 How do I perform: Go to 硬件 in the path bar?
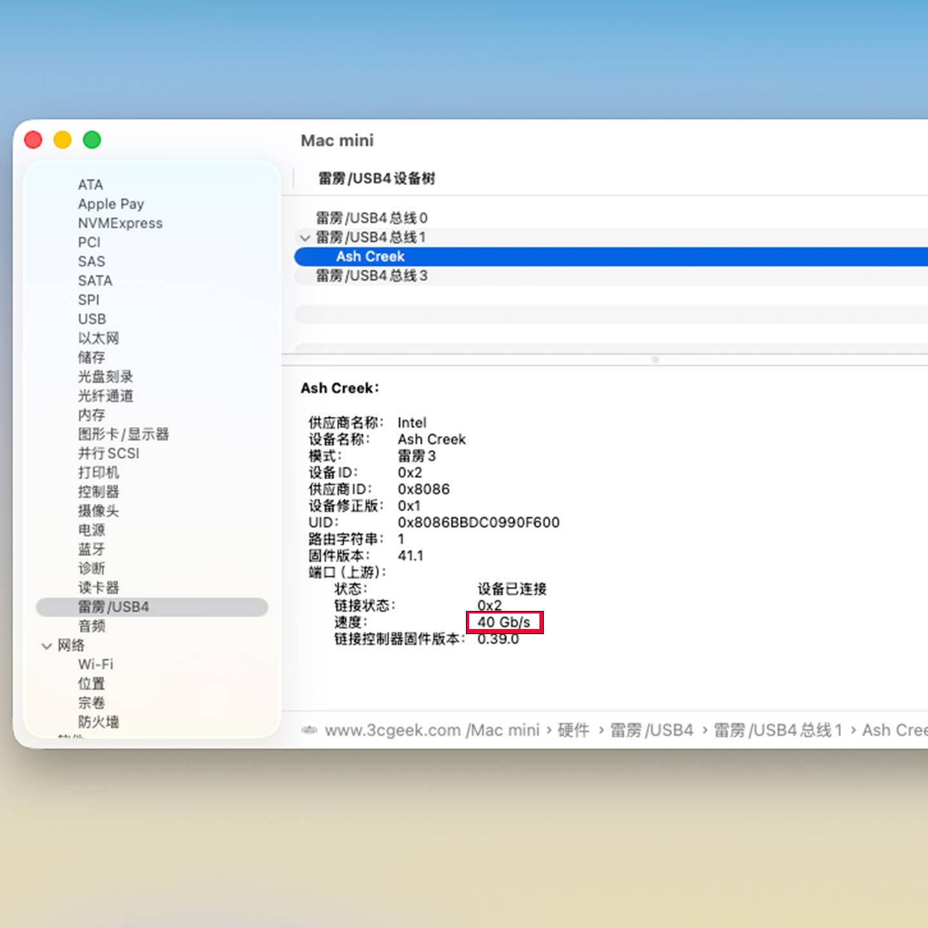(x=574, y=730)
